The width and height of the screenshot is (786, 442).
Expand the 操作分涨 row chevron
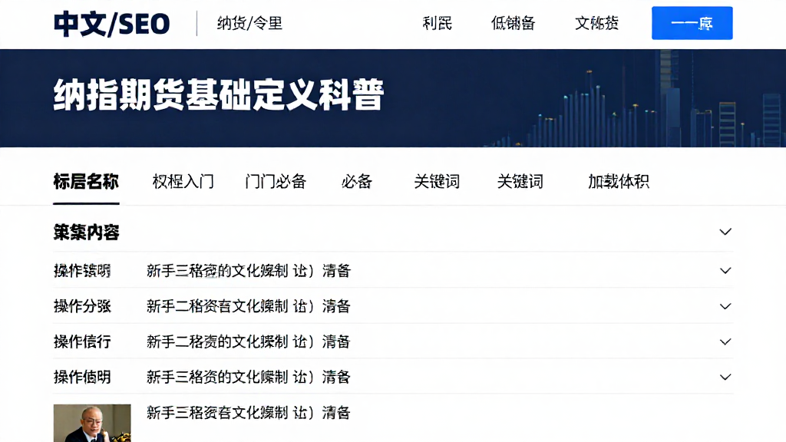tap(725, 306)
